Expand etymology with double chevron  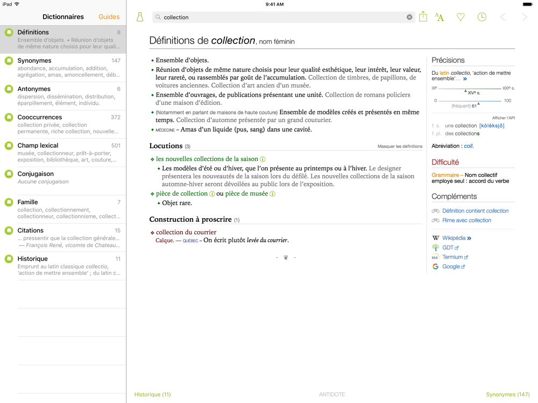(x=465, y=79)
